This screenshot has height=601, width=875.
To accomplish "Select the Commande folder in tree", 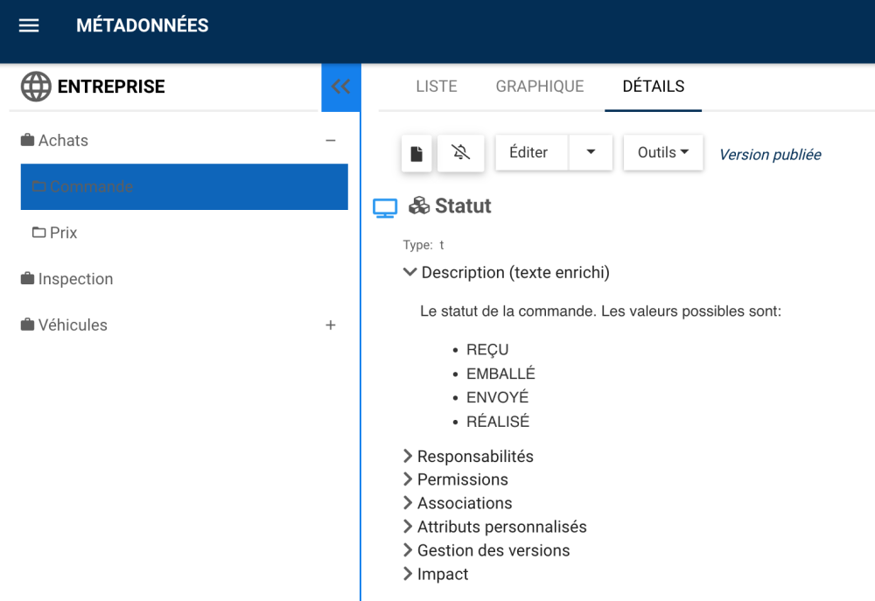I will 91,186.
